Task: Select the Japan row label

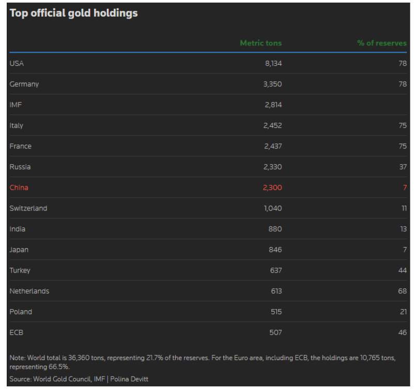Action: [19, 250]
